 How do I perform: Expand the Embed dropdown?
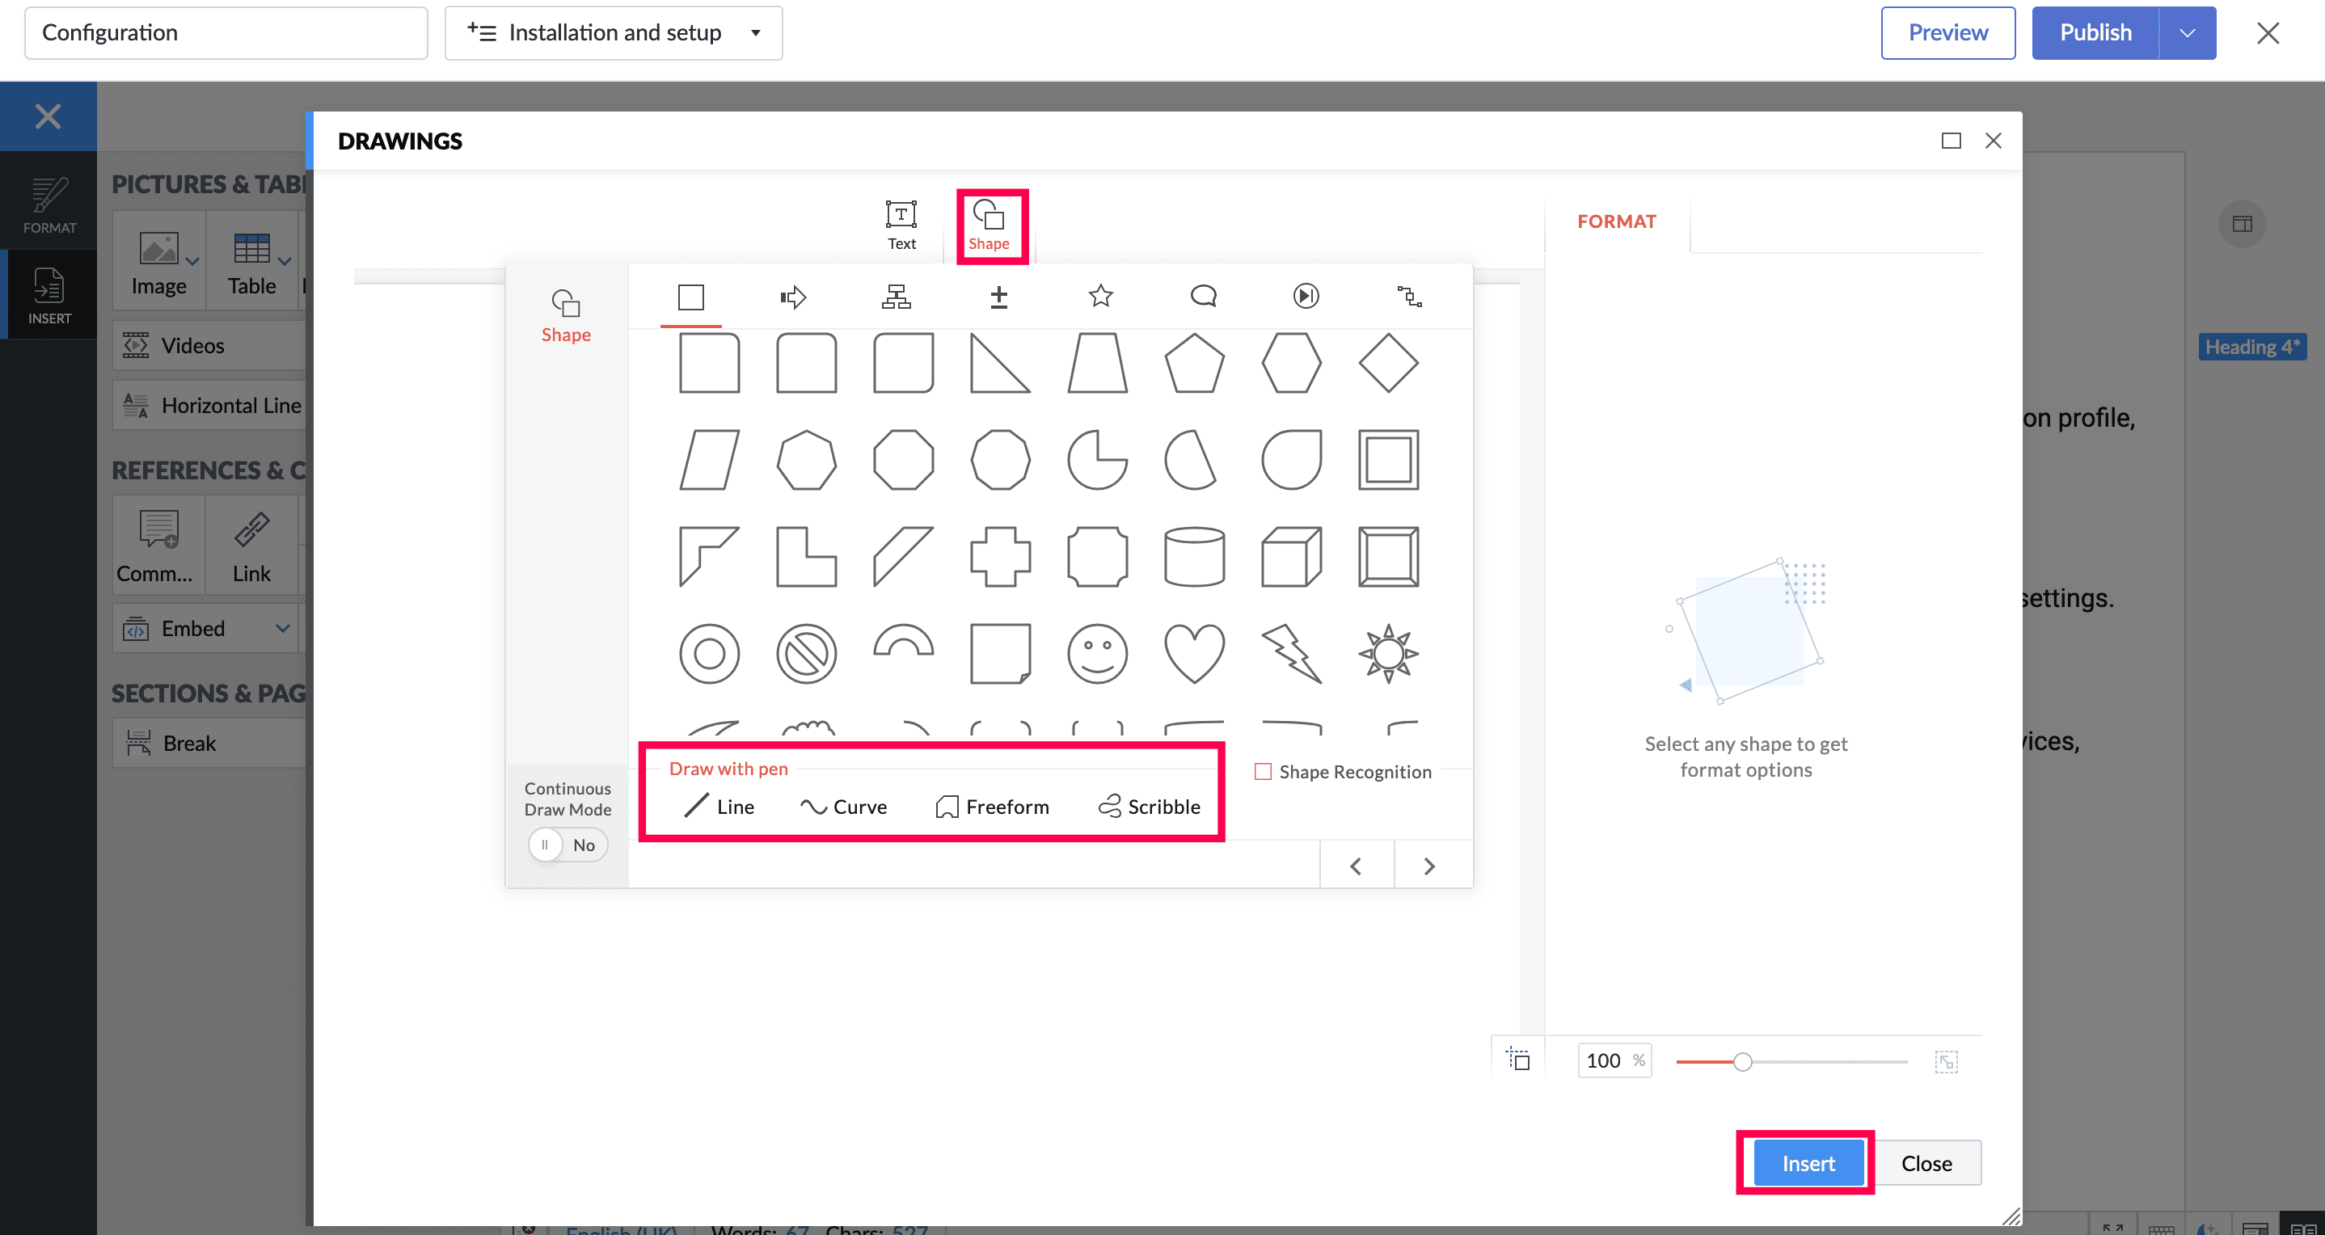click(282, 628)
